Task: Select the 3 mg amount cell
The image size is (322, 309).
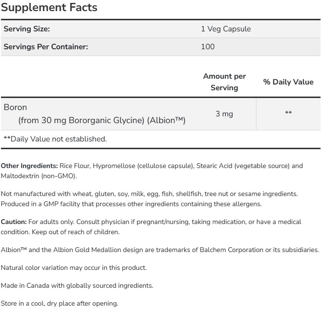Action: point(224,114)
